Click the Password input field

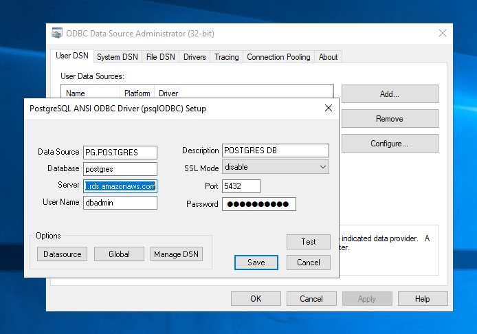pyautogui.click(x=258, y=204)
